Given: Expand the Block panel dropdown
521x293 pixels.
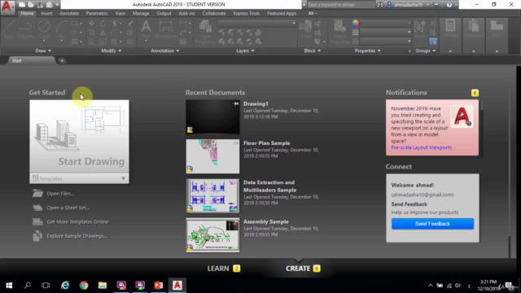Looking at the screenshot, I should point(312,50).
